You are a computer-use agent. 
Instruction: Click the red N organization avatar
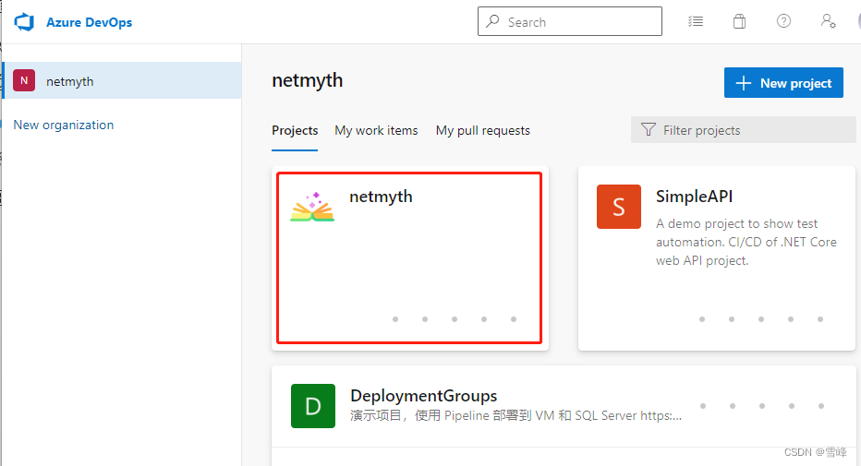24,80
